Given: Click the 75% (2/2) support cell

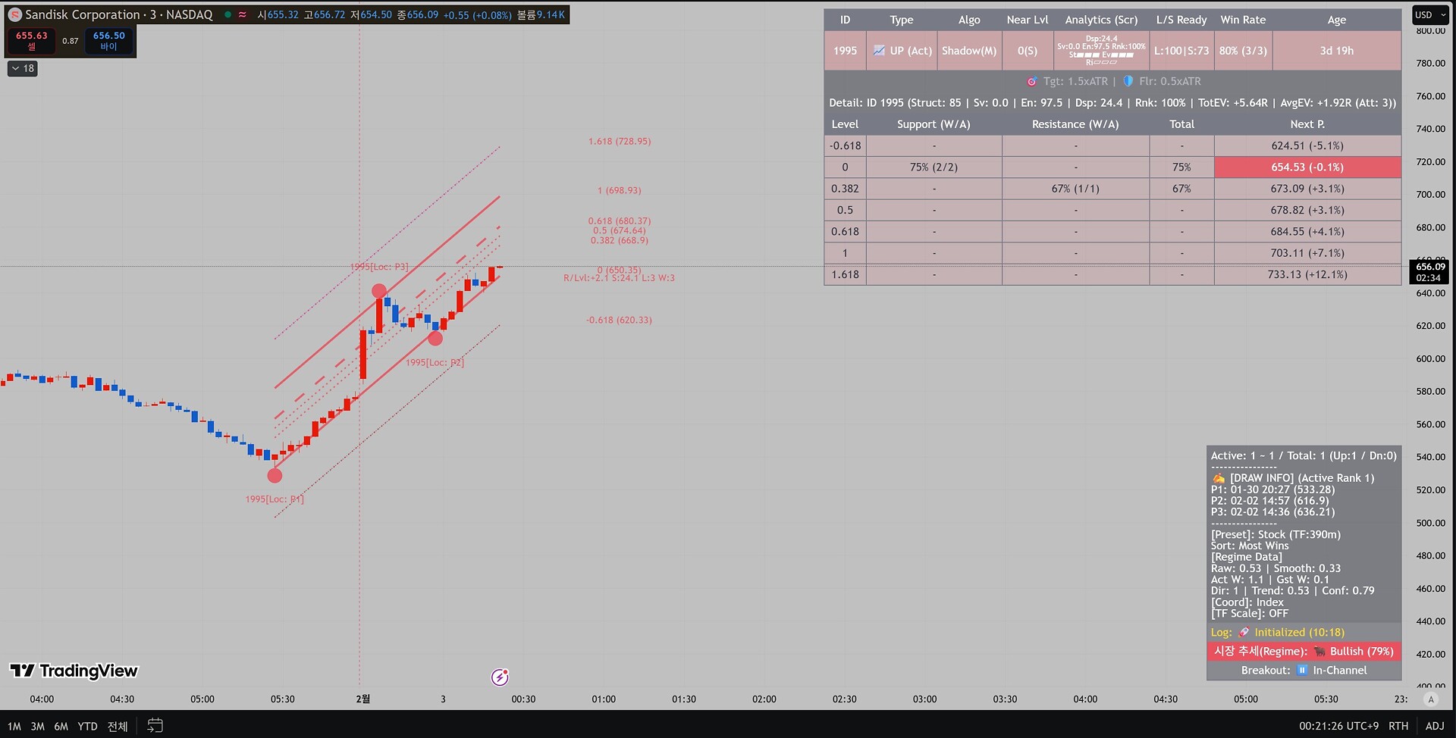Looking at the screenshot, I should click(934, 167).
